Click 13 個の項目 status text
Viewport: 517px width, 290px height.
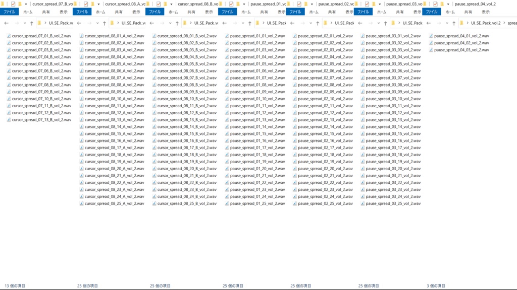[x=15, y=286]
